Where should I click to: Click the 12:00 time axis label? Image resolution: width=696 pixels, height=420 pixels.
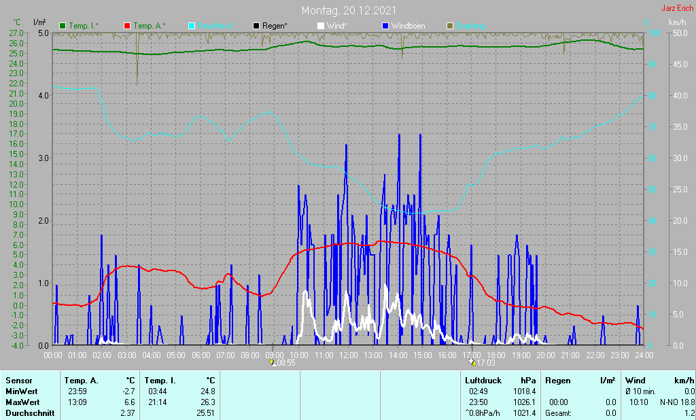348,355
